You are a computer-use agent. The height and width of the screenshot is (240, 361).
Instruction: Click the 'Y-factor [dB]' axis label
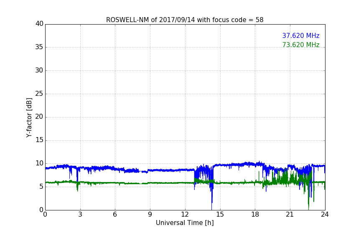coord(29,117)
